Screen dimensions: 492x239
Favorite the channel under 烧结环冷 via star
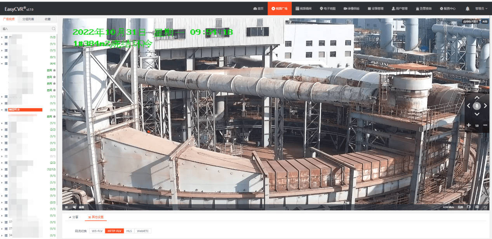coord(54,116)
